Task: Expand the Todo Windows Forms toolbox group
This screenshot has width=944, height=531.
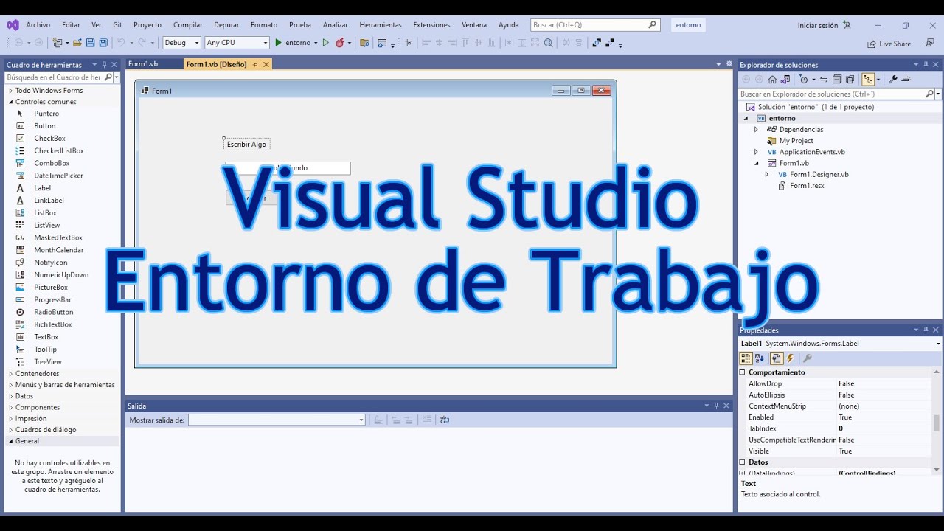Action: pyautogui.click(x=10, y=91)
